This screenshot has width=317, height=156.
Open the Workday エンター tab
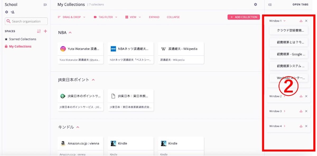tap(289, 78)
